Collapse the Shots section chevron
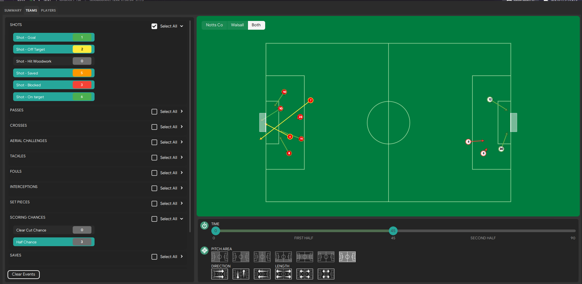This screenshot has width=582, height=284. click(x=182, y=26)
